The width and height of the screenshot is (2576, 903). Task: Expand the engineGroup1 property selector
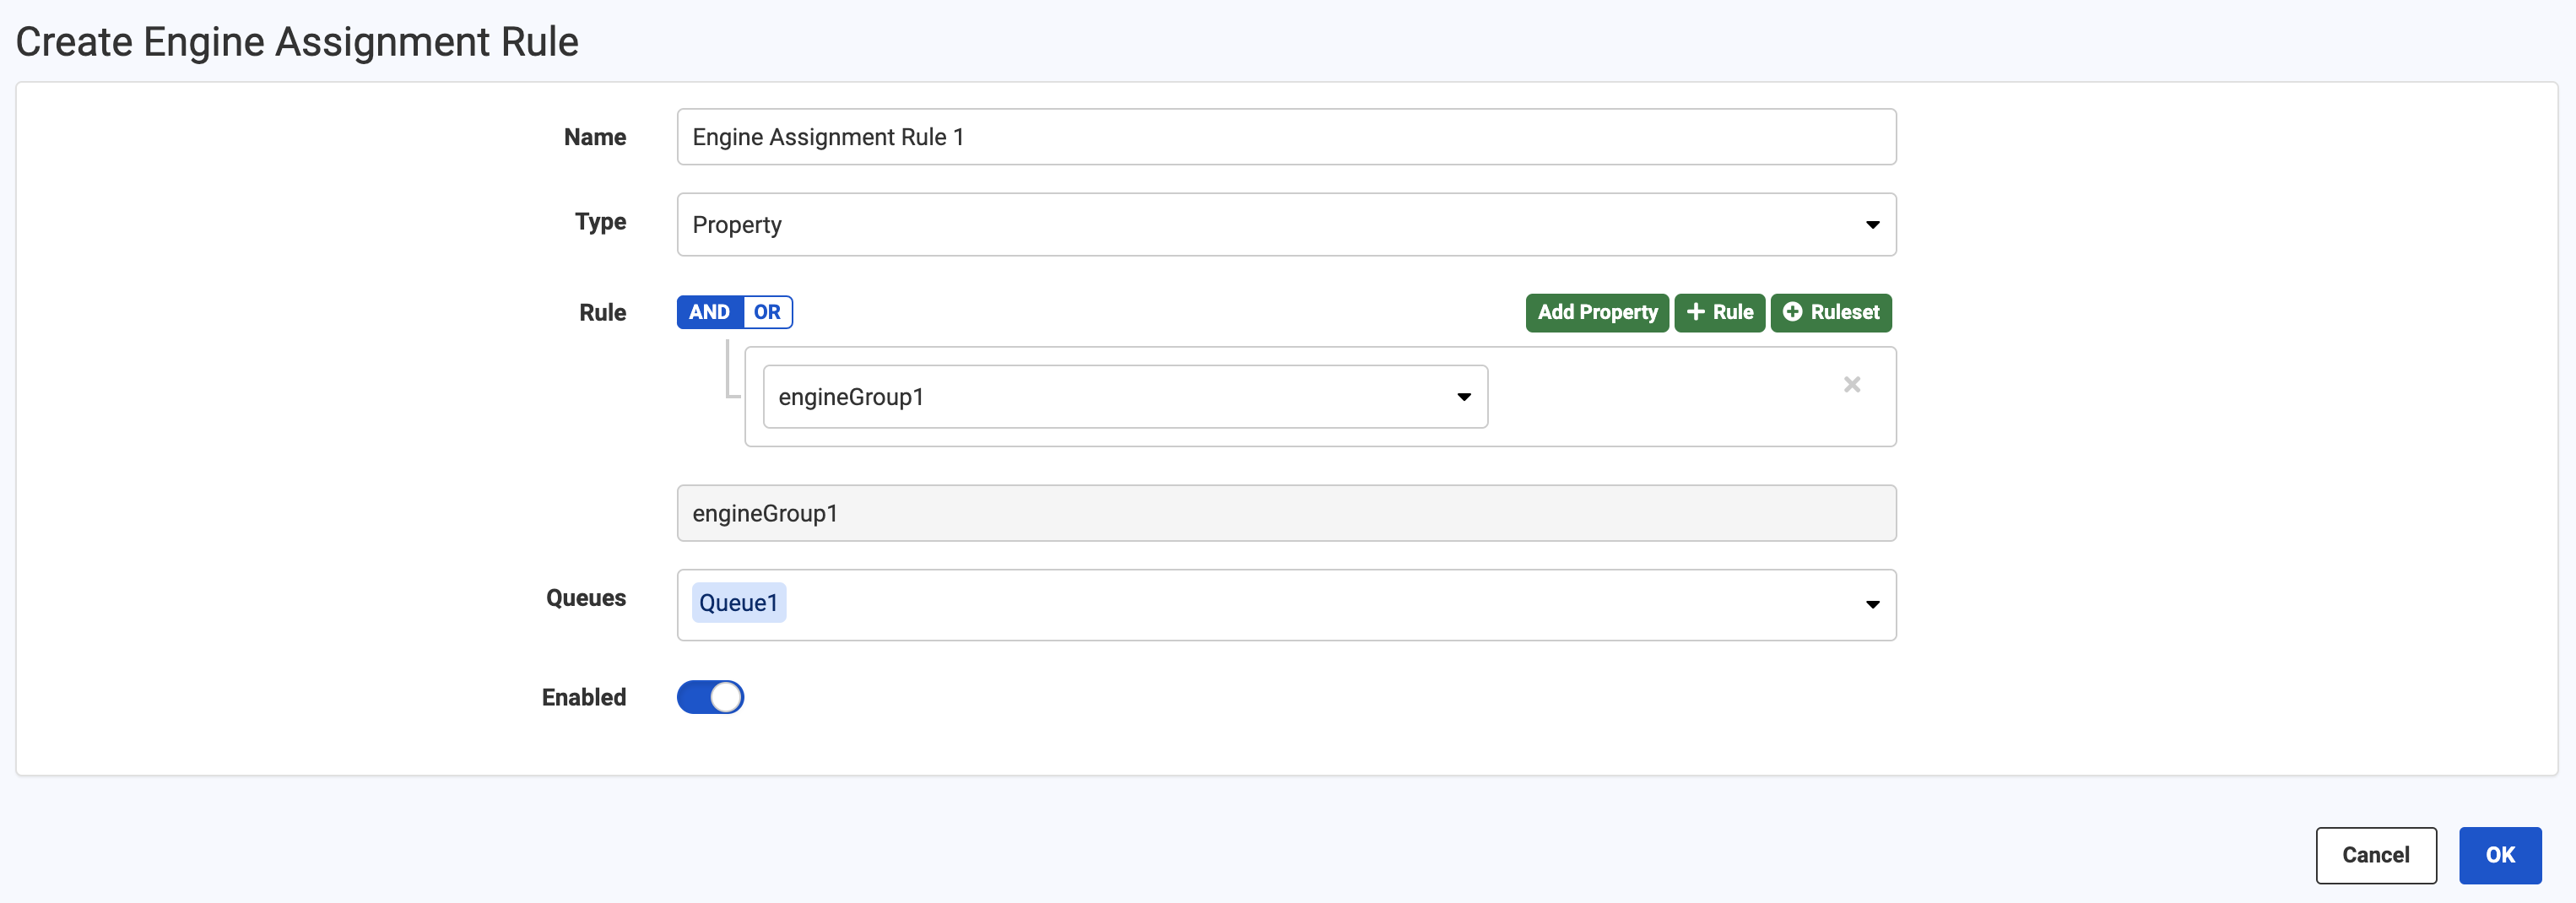tap(1124, 397)
